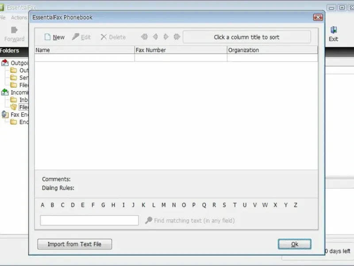Click the Edit entry button
This screenshot has height=266, width=354.
click(x=81, y=37)
